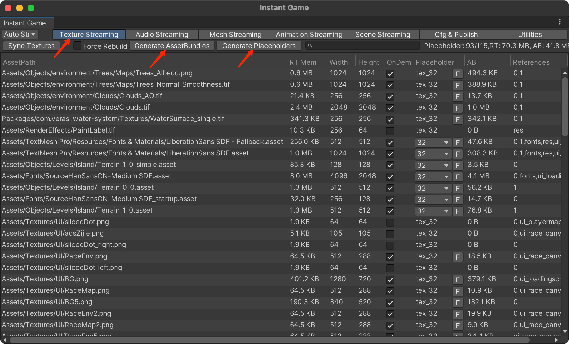This screenshot has height=344, width=569.
Task: Click the F button for Clouds.tif row
Action: click(x=458, y=108)
